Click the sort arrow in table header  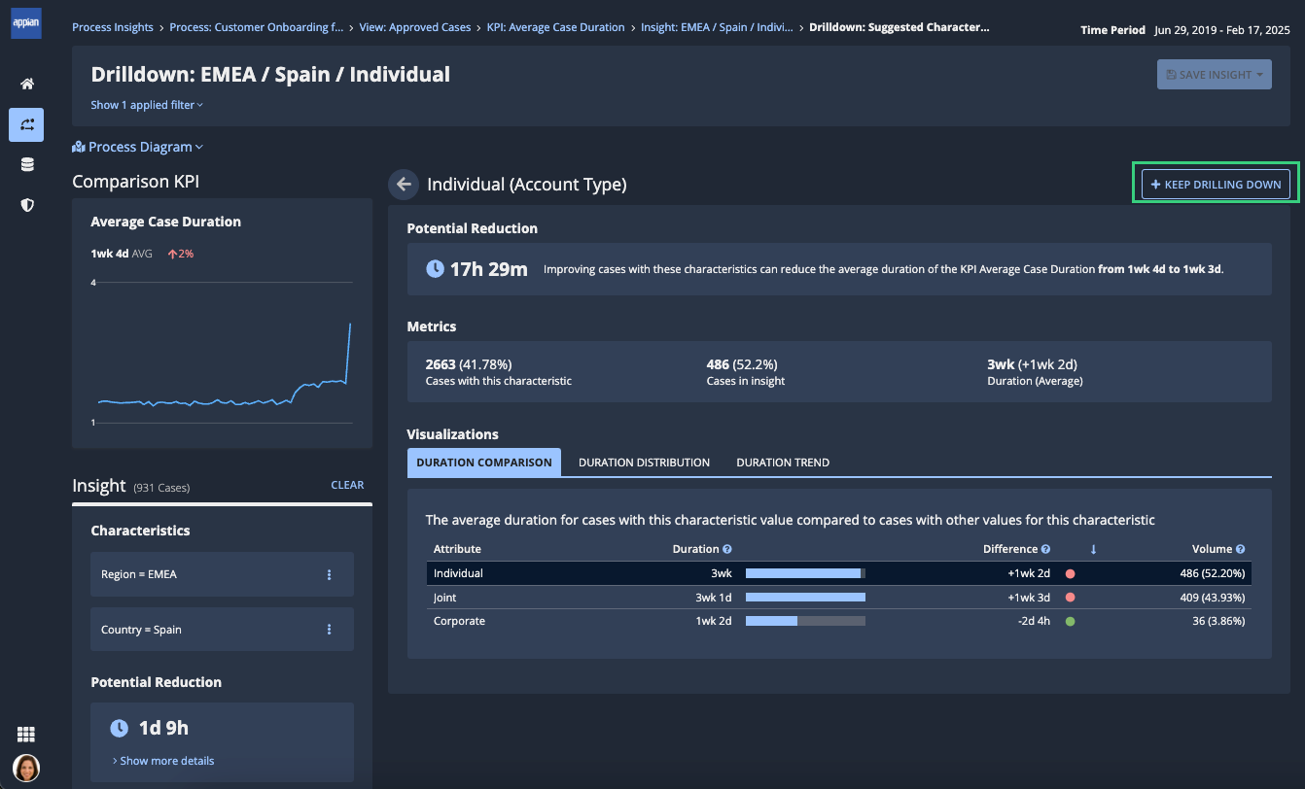point(1093,549)
